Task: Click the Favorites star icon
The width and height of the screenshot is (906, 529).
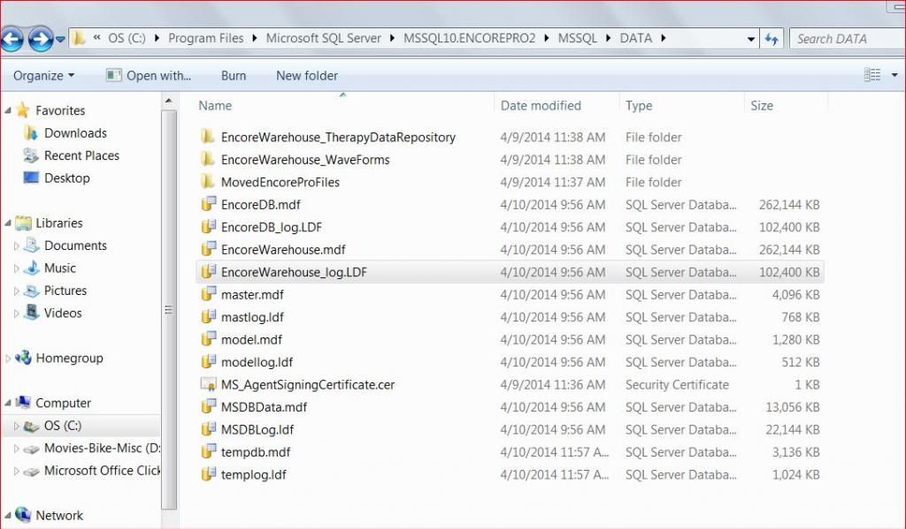Action: [x=23, y=110]
